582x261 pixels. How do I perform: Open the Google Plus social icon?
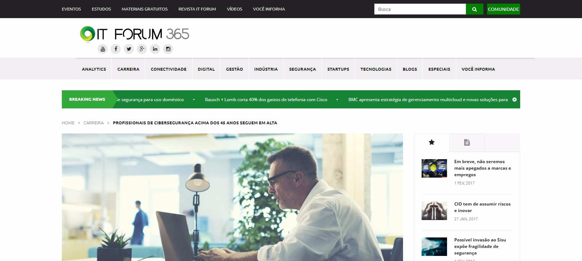[x=142, y=49]
